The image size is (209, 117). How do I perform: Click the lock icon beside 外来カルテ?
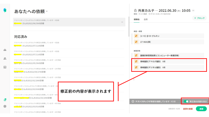point(135,10)
